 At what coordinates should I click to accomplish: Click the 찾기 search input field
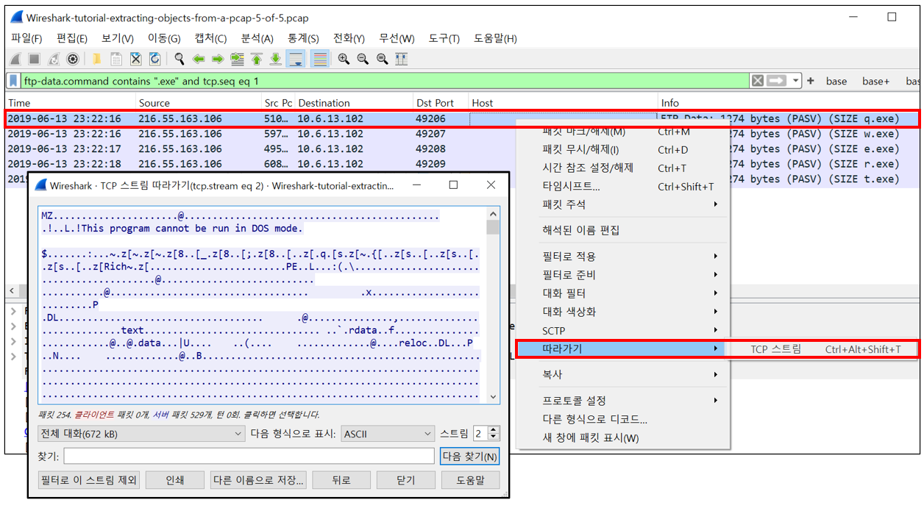(249, 457)
